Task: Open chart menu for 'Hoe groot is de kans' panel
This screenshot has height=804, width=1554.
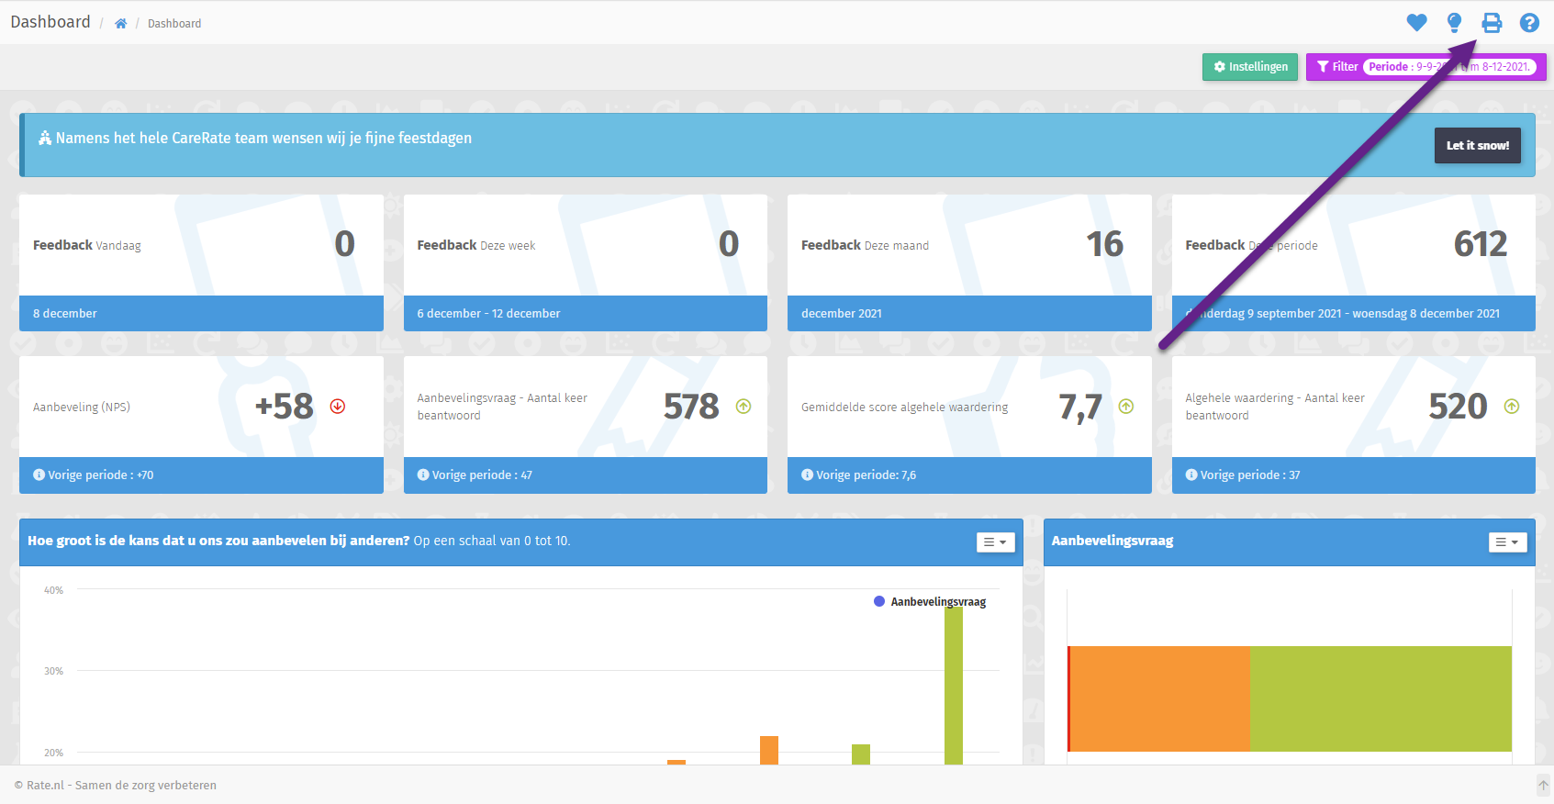Action: tap(995, 542)
